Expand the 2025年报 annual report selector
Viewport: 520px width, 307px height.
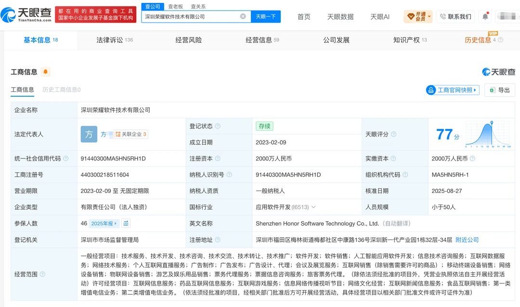pos(104,223)
